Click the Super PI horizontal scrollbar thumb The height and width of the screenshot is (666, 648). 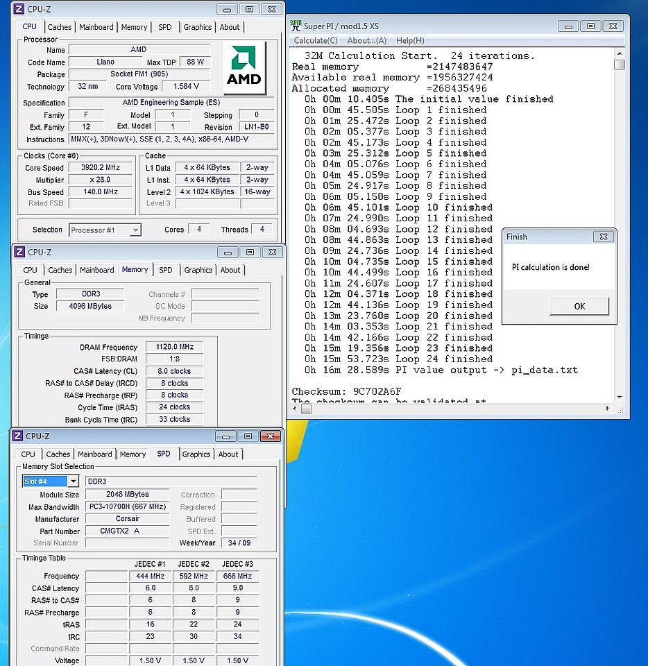pos(306,409)
